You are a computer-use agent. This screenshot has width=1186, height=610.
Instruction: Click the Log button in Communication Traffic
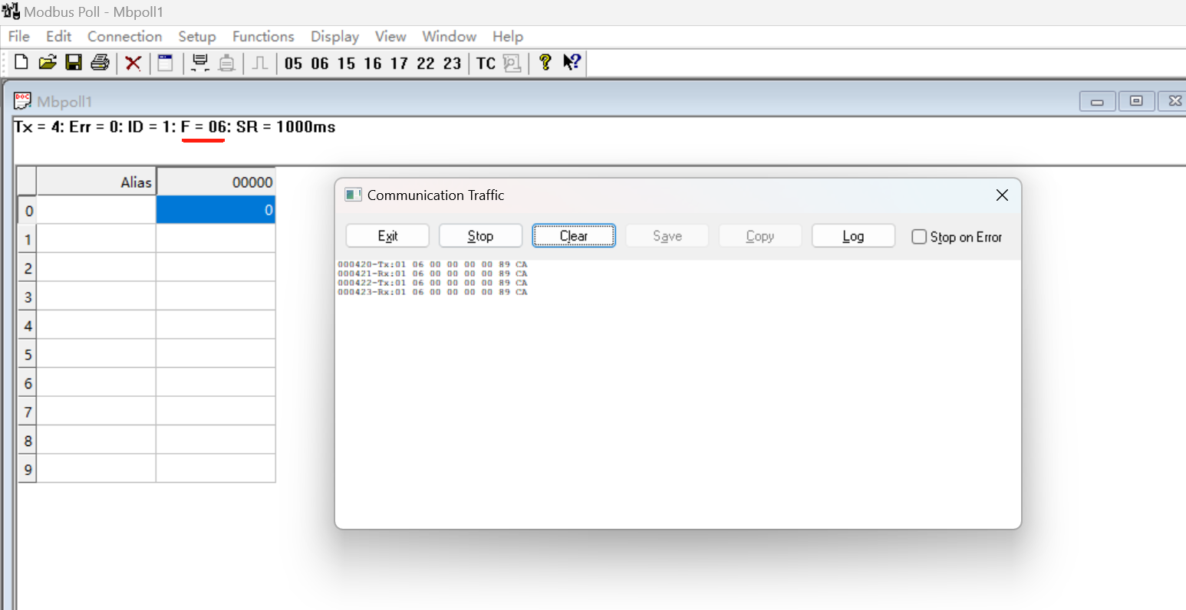tap(853, 236)
